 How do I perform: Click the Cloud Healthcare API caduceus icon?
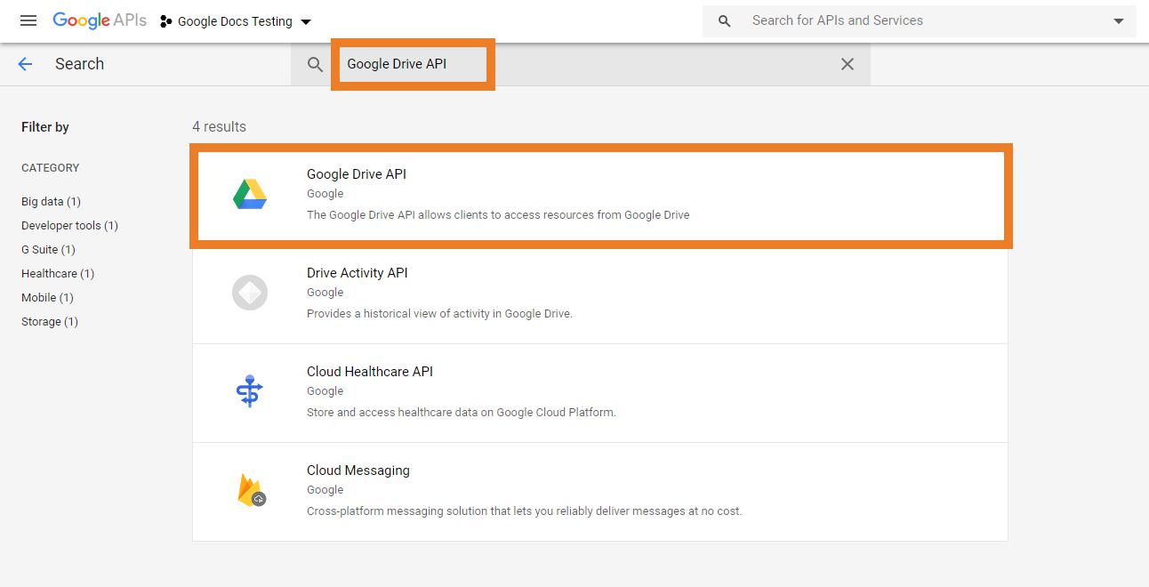(x=250, y=391)
